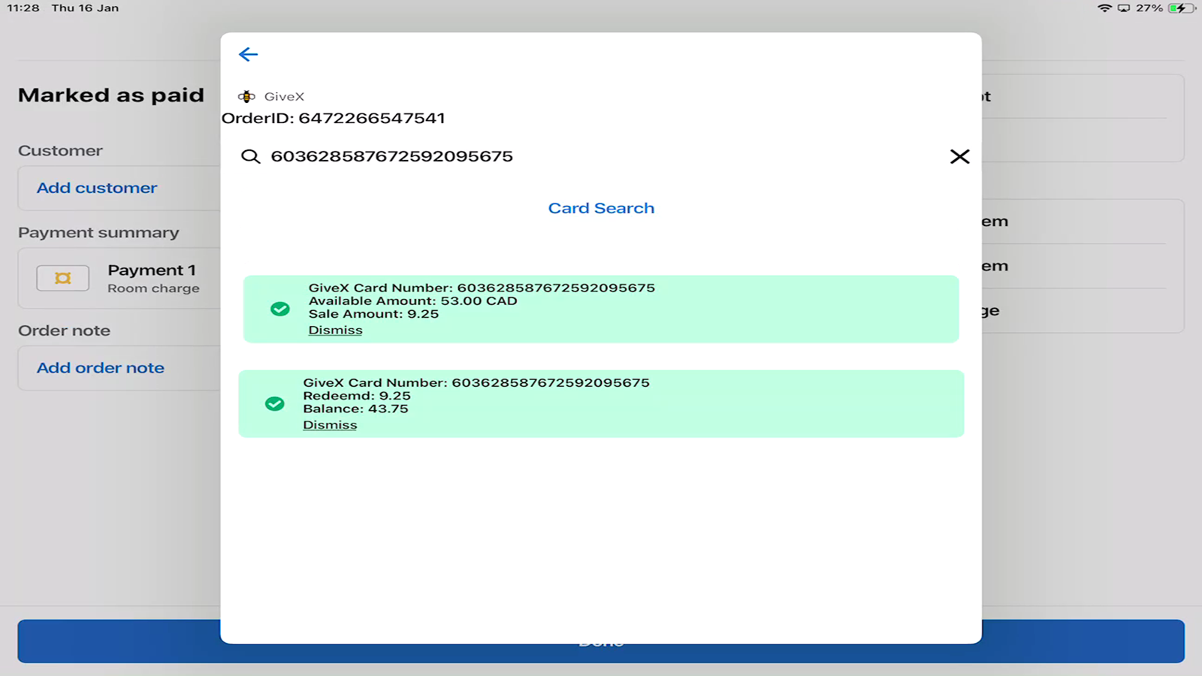Viewport: 1202px width, 676px height.
Task: Click Add order note link
Action: pyautogui.click(x=101, y=368)
